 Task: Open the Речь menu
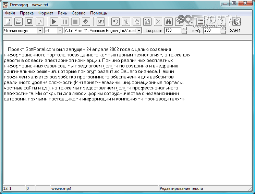coord(62,13)
